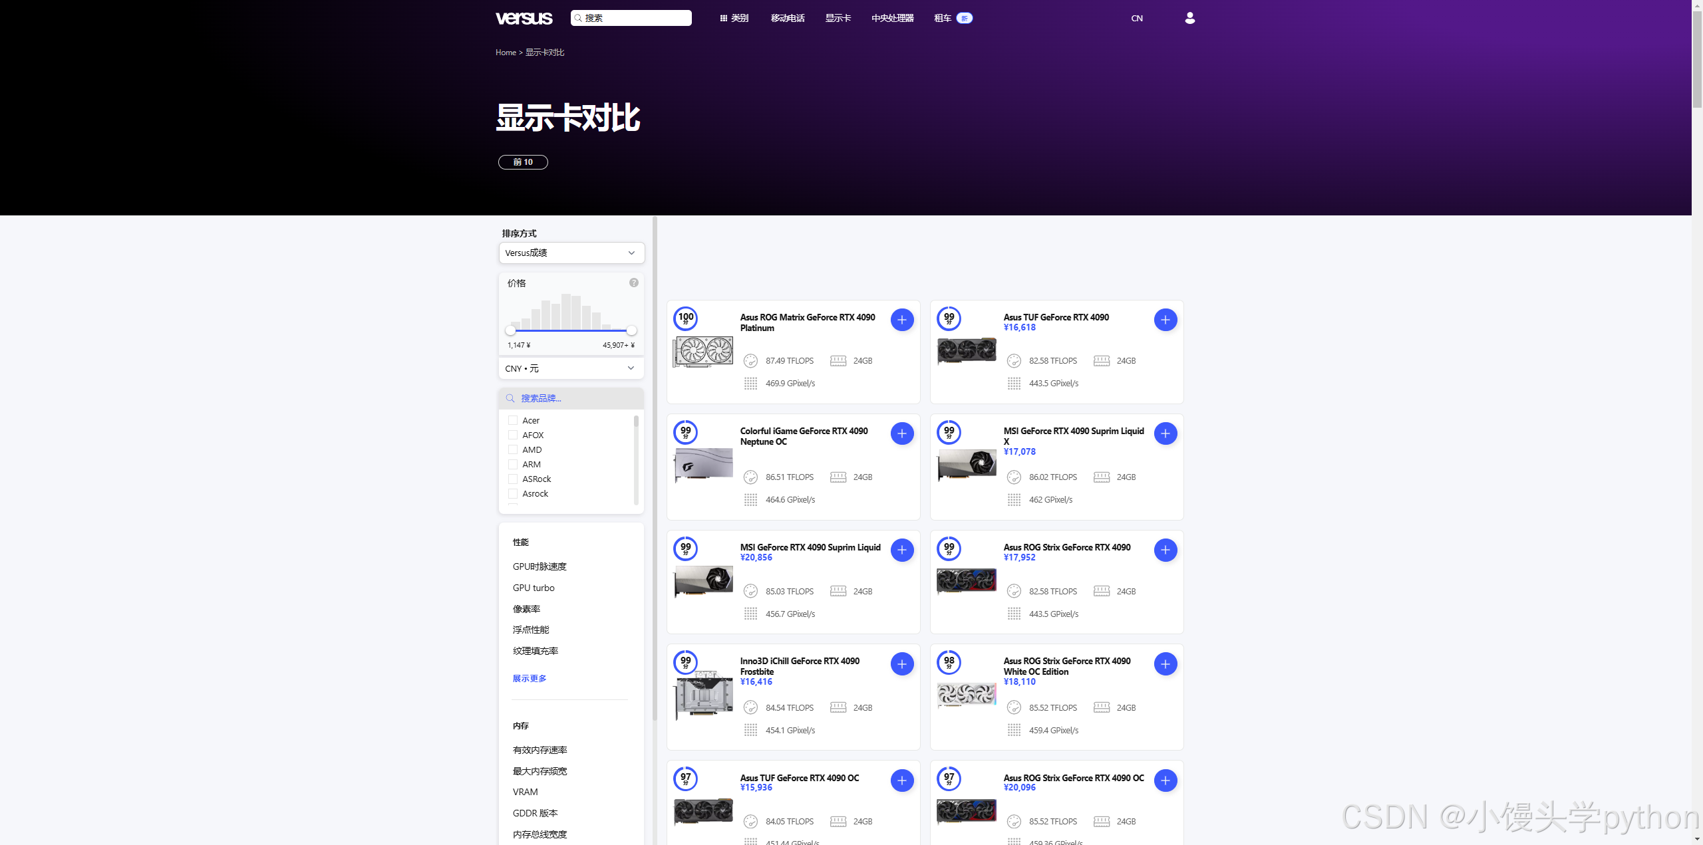Click the 前 10 button

[x=522, y=162]
